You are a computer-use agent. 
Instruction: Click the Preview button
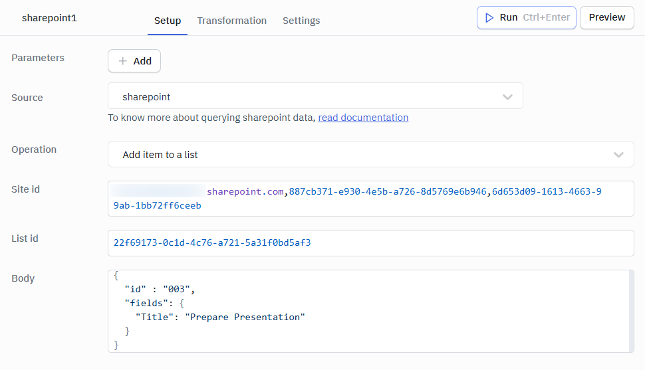click(x=606, y=18)
